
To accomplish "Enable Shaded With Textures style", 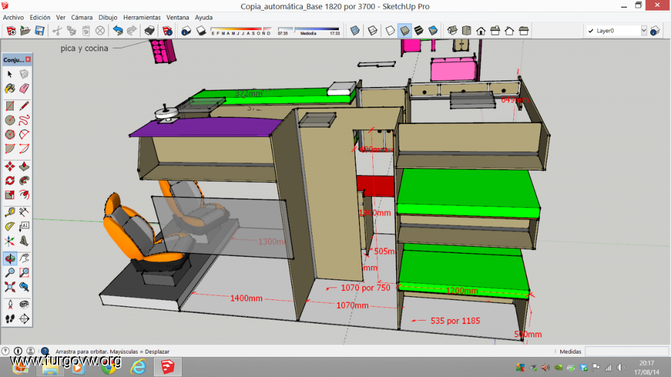I will (x=418, y=31).
